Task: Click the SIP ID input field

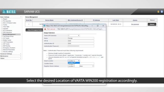Action: pos(81,41)
